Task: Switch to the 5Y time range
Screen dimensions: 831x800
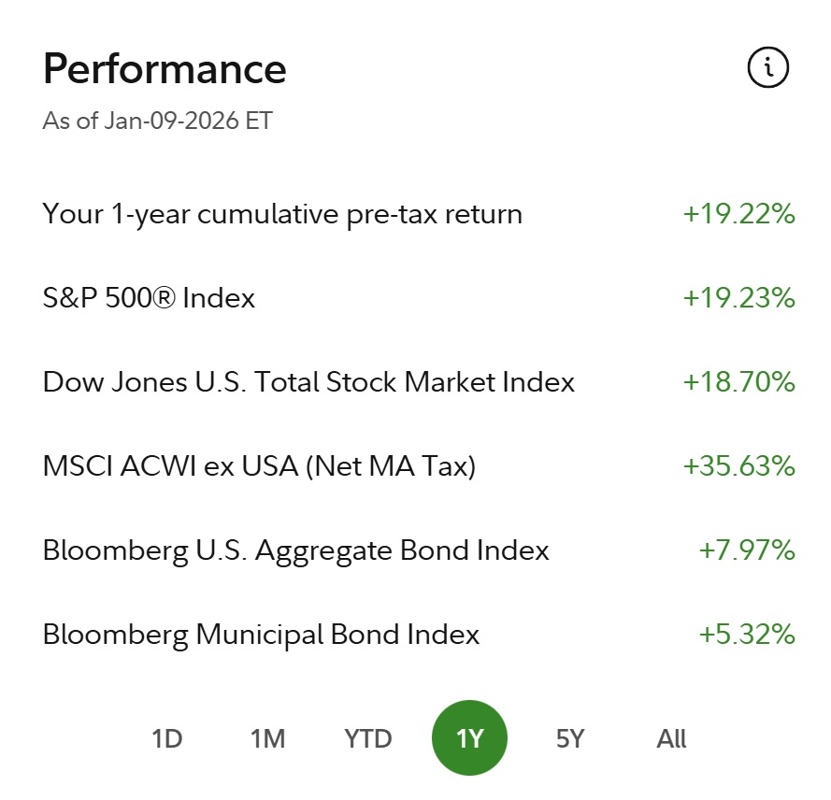Action: coord(570,738)
